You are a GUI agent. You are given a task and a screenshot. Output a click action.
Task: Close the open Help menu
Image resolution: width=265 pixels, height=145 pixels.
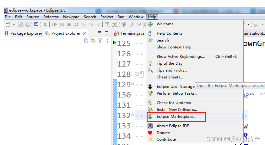(152, 17)
